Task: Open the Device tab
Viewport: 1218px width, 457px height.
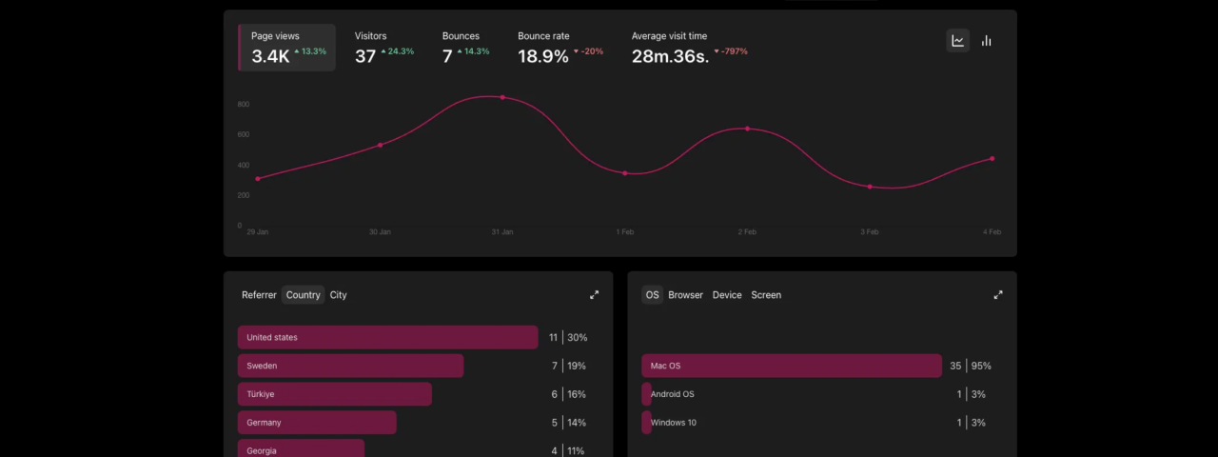Action: pos(727,295)
